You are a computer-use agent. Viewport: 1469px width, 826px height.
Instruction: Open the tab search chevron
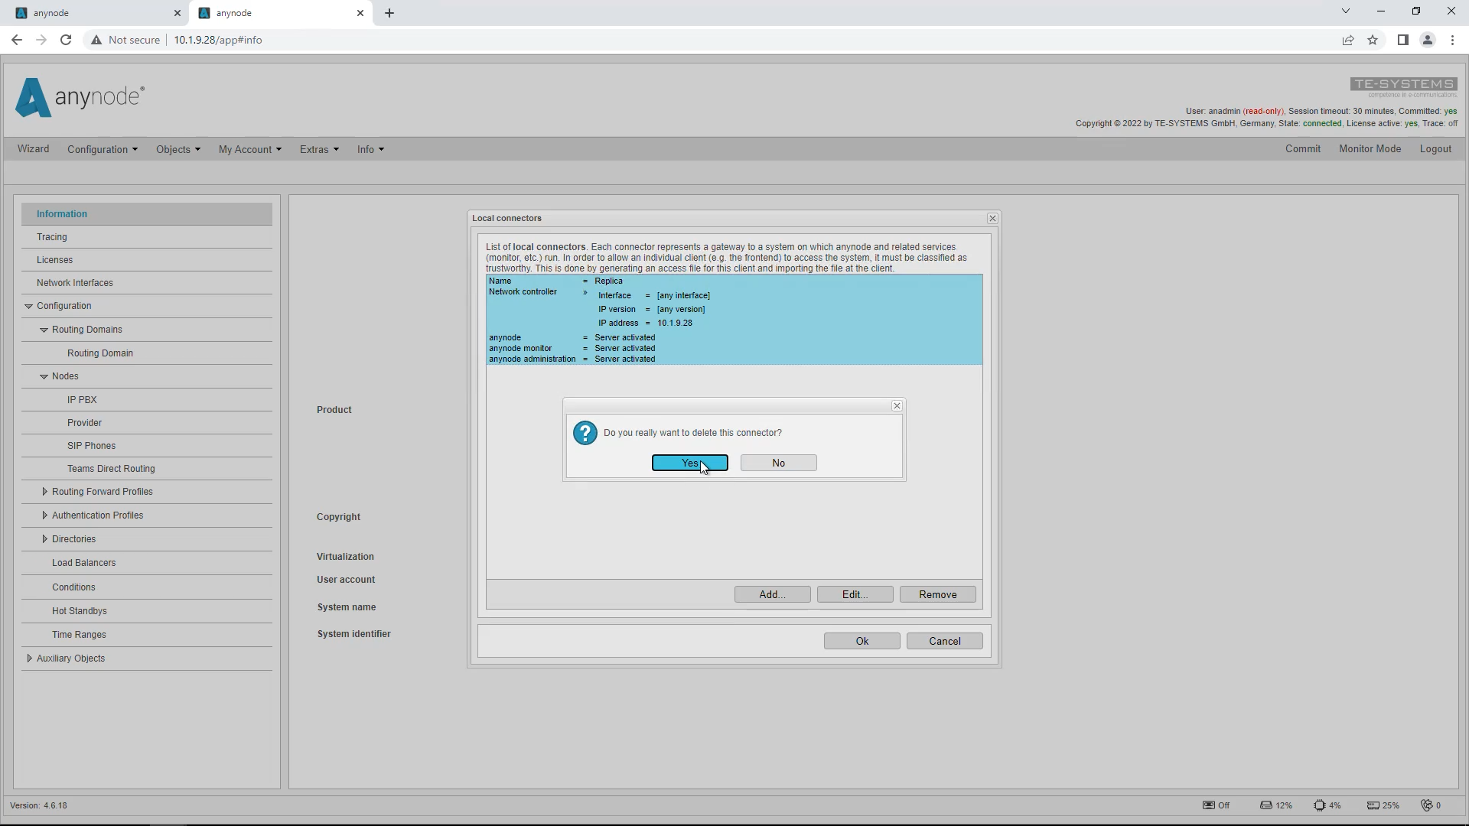(x=1345, y=11)
